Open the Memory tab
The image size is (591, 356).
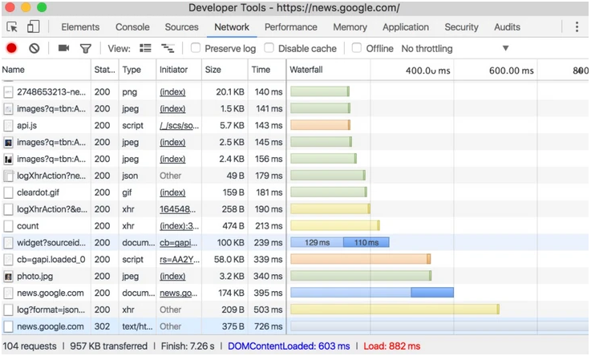click(350, 27)
